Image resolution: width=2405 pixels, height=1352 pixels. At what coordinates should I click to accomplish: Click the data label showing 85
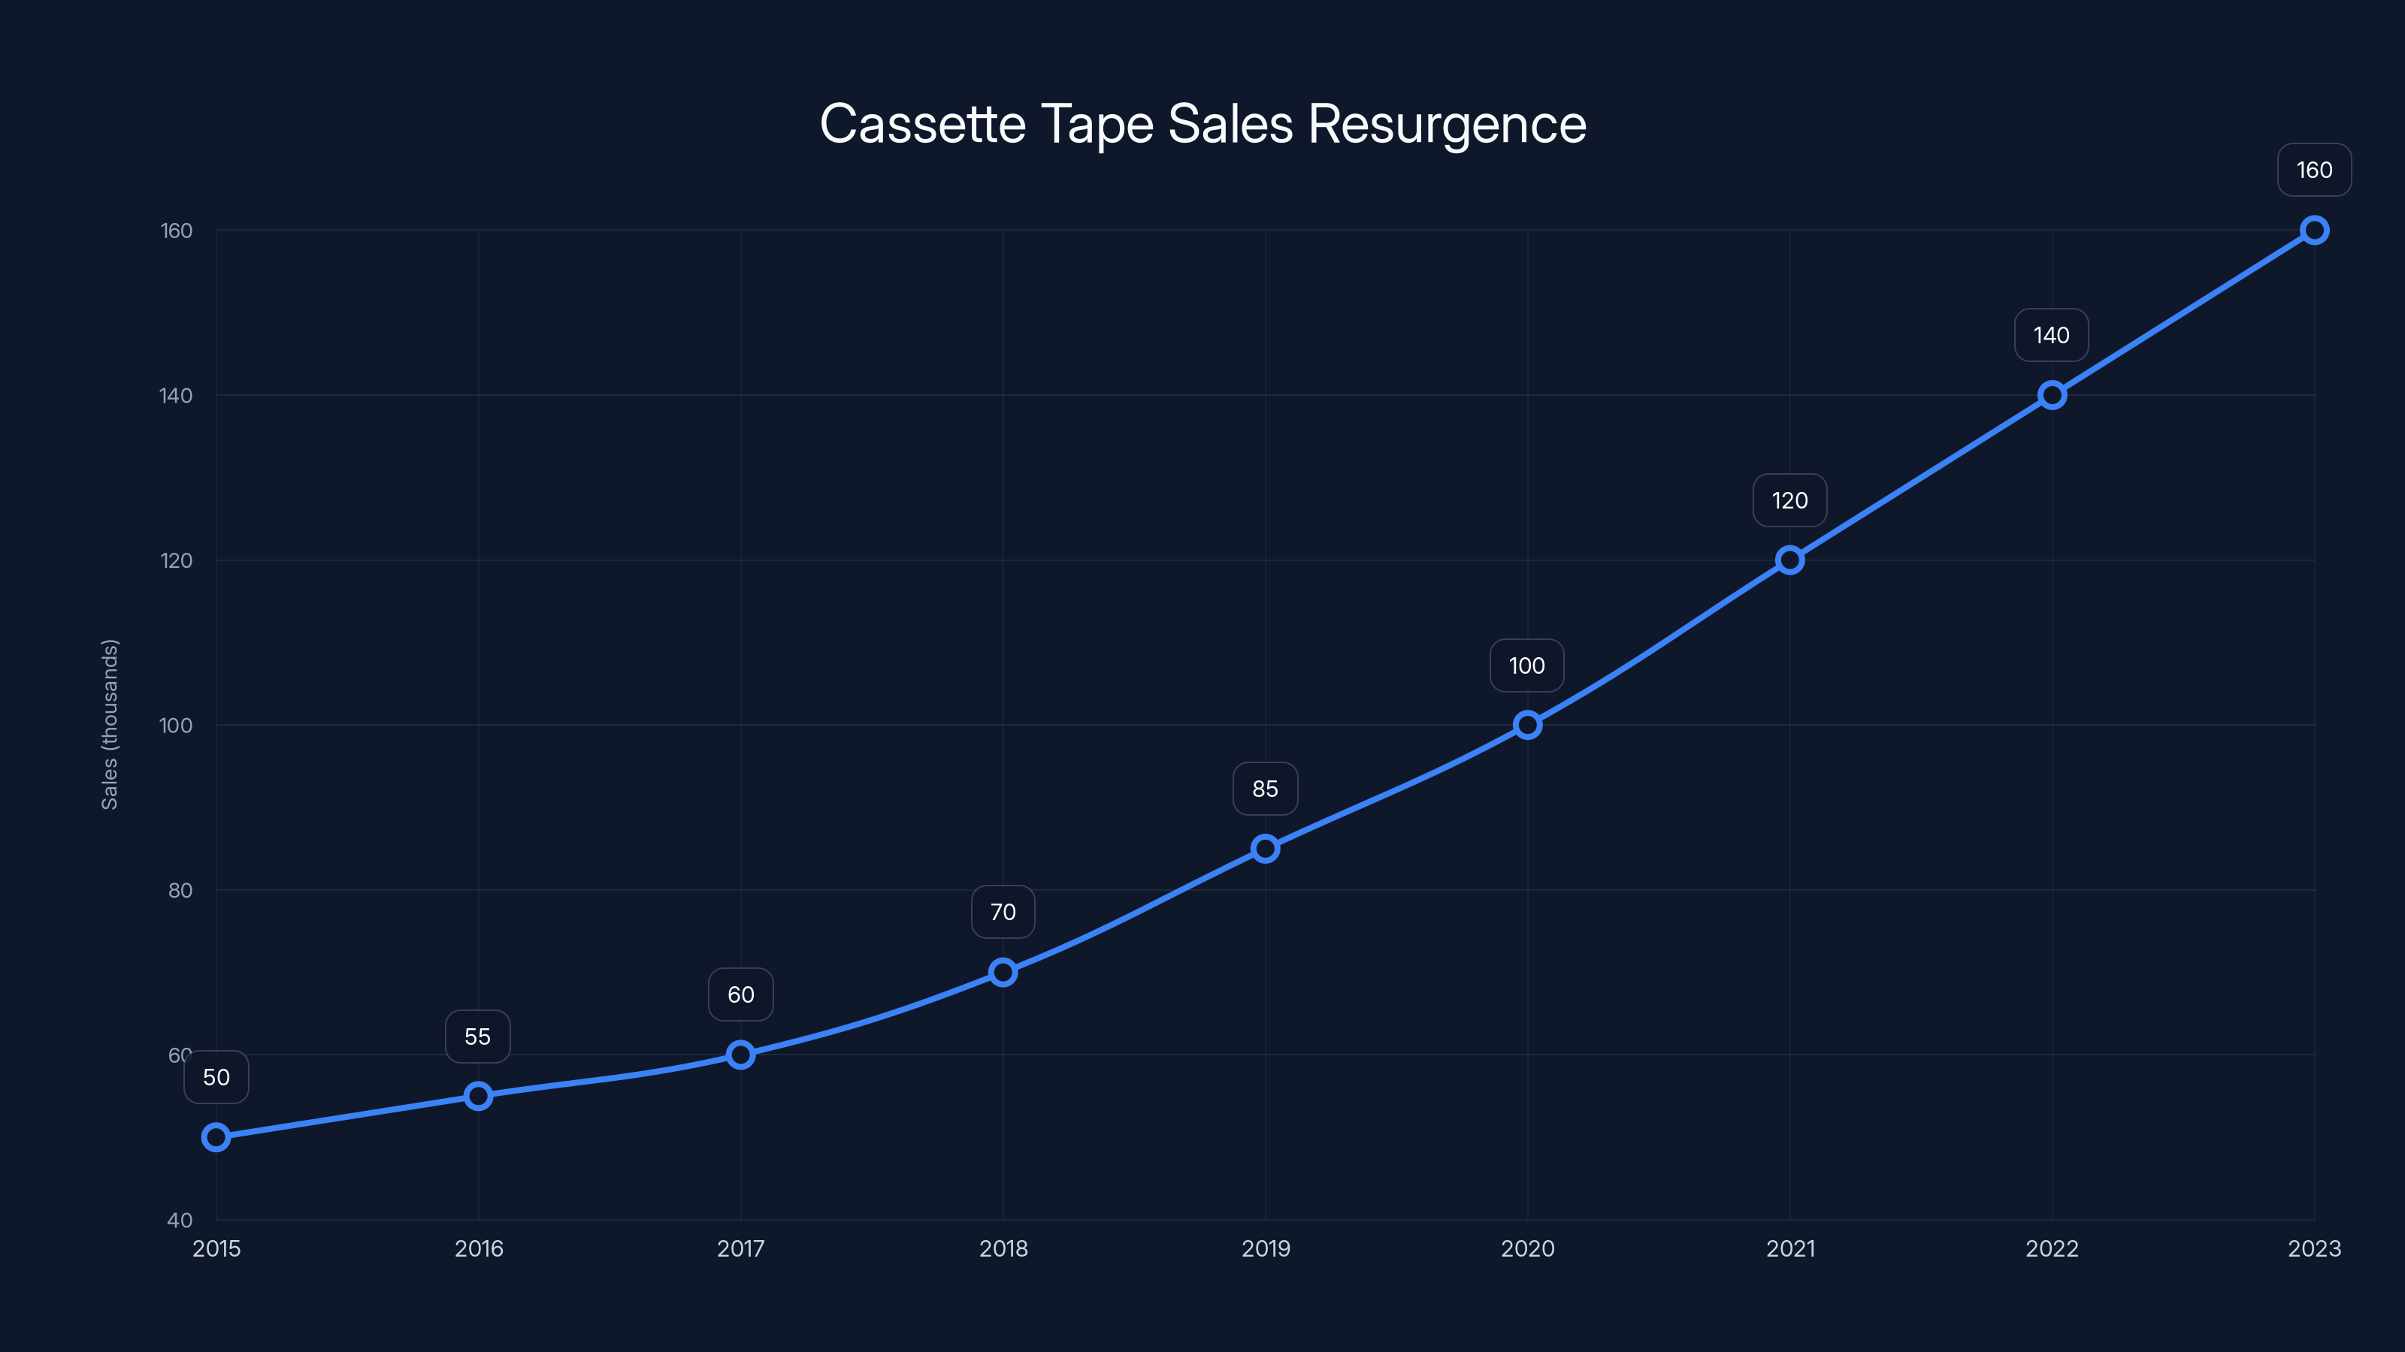click(x=1265, y=789)
